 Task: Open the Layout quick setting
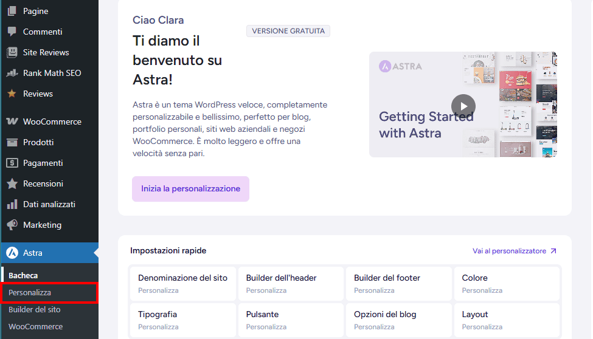tap(507, 320)
